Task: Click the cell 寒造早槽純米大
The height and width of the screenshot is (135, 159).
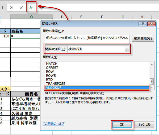Action: coord(26,104)
